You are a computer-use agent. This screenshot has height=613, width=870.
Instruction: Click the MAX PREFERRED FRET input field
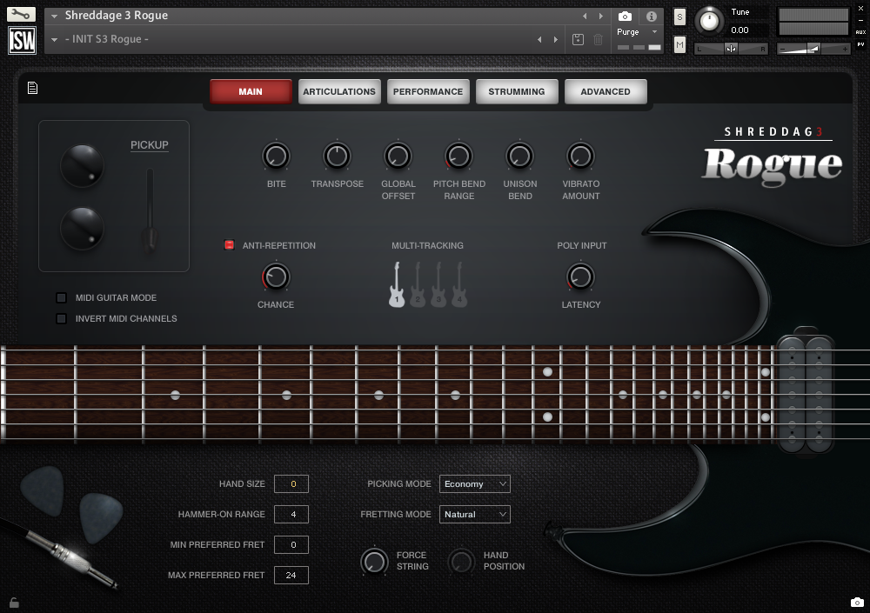[291, 575]
